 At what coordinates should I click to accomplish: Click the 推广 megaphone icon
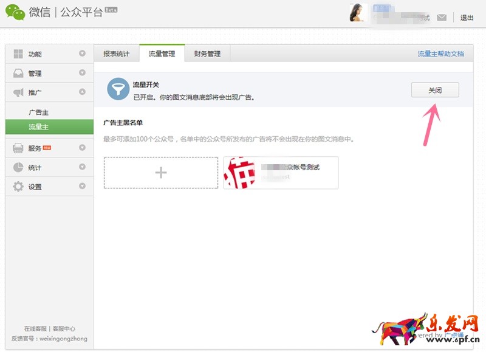[18, 92]
